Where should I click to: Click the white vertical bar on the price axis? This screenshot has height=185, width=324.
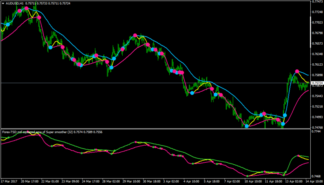(311, 32)
